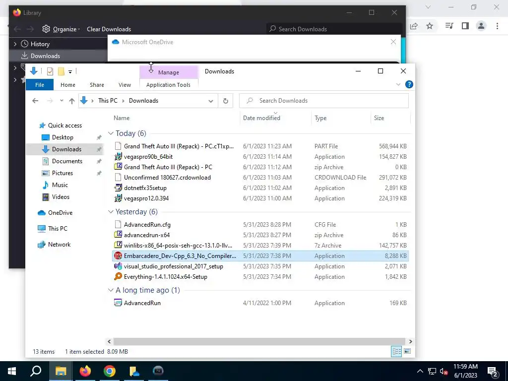This screenshot has width=508, height=381.
Task: Open Organize dropdown in Firefox Library
Action: pos(61,29)
